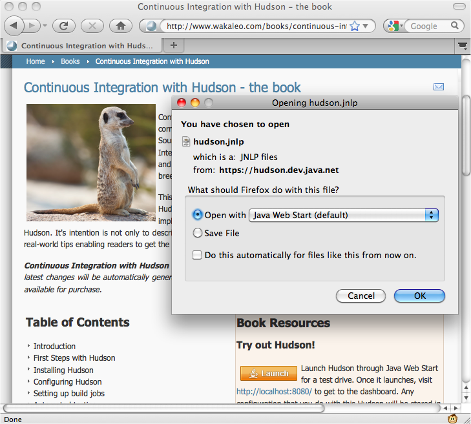Viewport: 471px width, 424px height.
Task: Click the monkey face status bar icon
Action: (x=452, y=418)
